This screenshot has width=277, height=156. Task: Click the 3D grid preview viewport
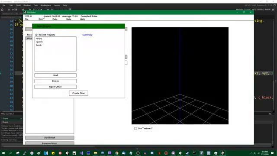(x=180, y=76)
